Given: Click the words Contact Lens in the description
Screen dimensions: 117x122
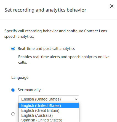Looking at the screenshot, I should coord(95,31).
